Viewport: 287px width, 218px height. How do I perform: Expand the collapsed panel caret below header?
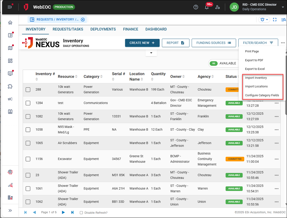pos(151,53)
